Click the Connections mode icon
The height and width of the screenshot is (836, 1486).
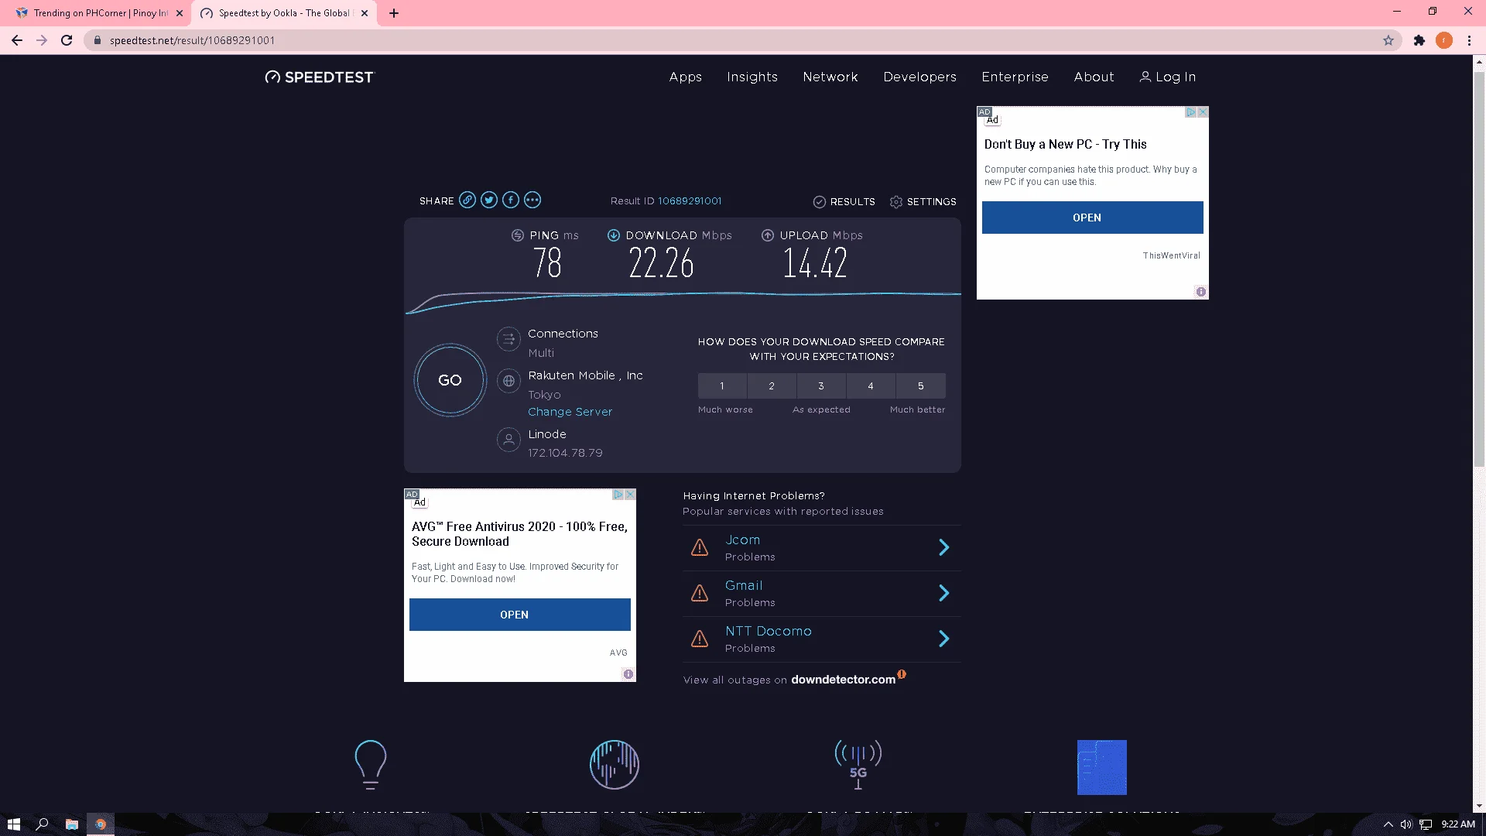(508, 339)
